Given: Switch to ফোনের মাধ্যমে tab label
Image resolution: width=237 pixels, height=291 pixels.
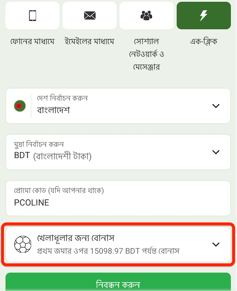Looking at the screenshot, I should click(33, 41).
